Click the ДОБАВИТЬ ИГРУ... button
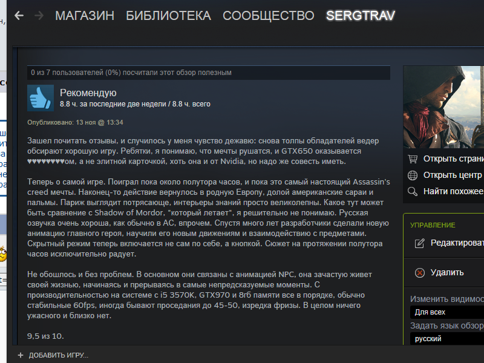 [x=58, y=355]
